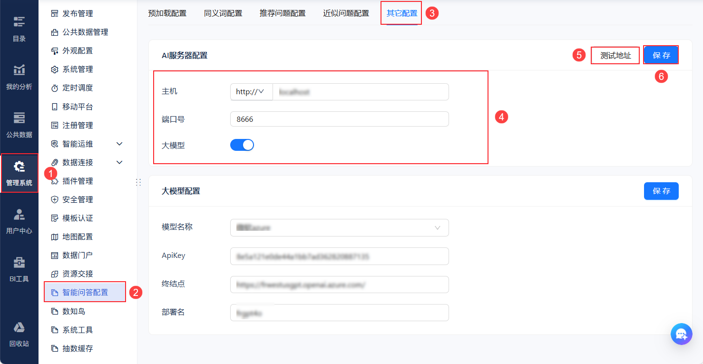This screenshot has width=703, height=364.
Task: Switch to the 推荐问题配置 tab
Action: [x=283, y=13]
